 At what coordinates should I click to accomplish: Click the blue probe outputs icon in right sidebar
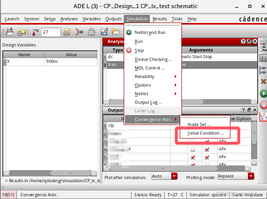coord(263,70)
